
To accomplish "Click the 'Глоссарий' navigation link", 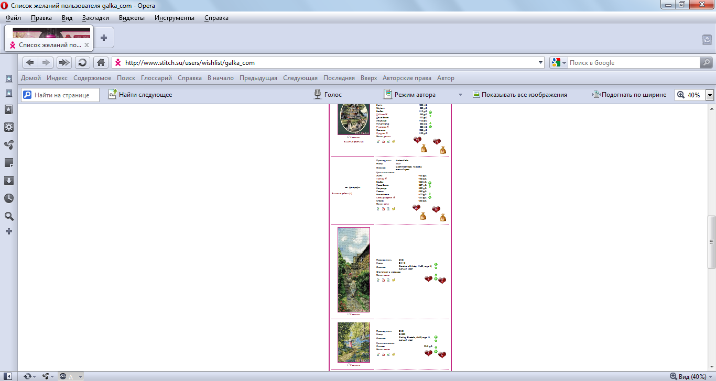I will 156,78.
